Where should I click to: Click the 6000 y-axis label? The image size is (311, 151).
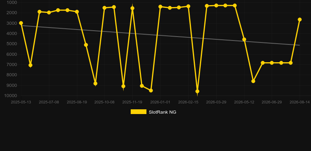point(12,54)
